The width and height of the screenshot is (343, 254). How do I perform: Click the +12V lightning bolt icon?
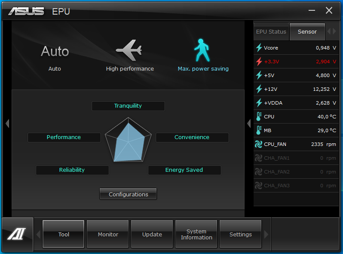tap(259, 89)
